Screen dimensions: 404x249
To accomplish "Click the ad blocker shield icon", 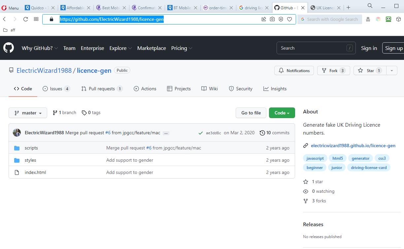I will (x=281, y=19).
